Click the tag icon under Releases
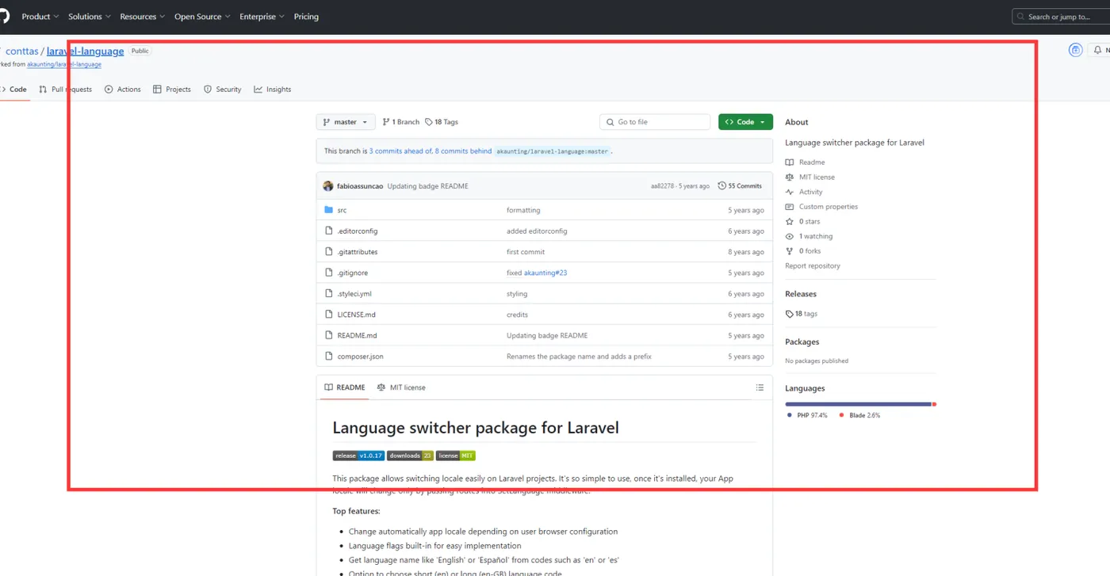 pos(790,314)
